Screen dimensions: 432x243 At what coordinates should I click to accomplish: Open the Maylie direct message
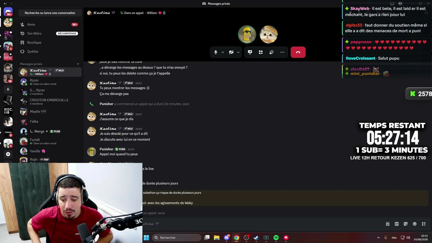50,112
